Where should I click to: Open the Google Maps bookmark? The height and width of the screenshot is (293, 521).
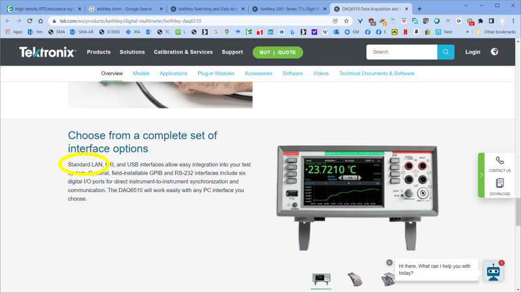tap(227, 32)
